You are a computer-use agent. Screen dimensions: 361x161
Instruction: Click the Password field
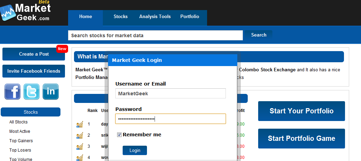(170, 119)
